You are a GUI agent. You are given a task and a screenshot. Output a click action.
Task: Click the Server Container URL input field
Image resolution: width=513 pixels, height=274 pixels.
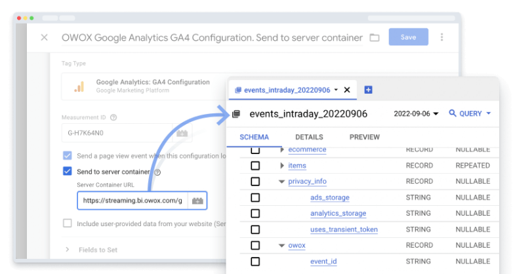click(132, 201)
